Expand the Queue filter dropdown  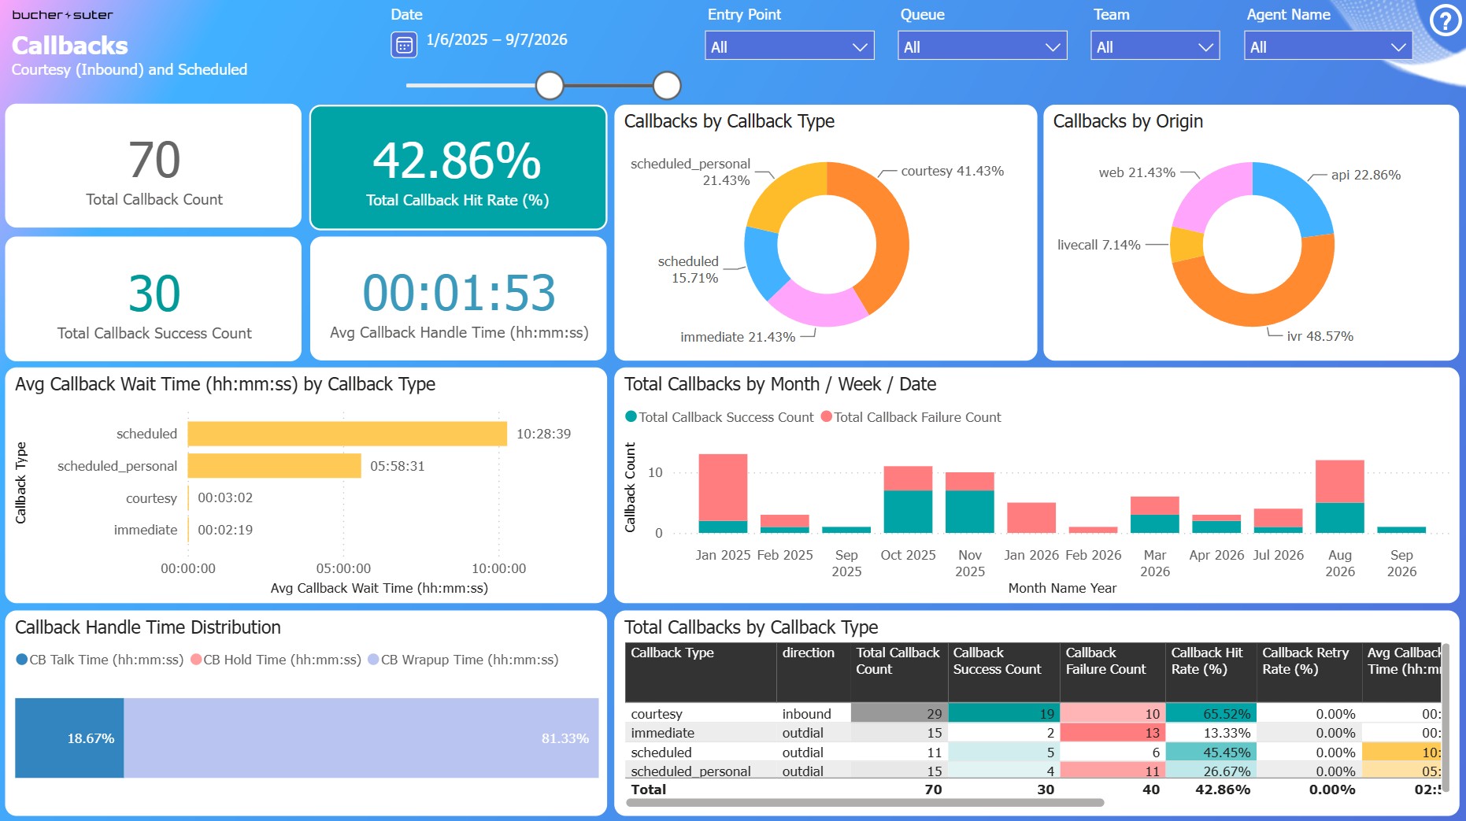point(983,46)
